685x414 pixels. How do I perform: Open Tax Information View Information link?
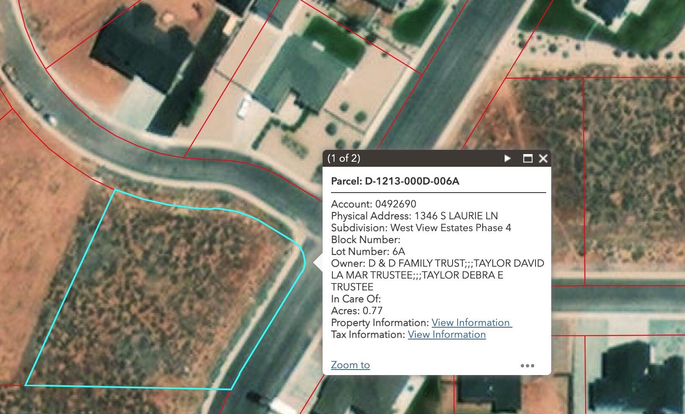tap(447, 334)
